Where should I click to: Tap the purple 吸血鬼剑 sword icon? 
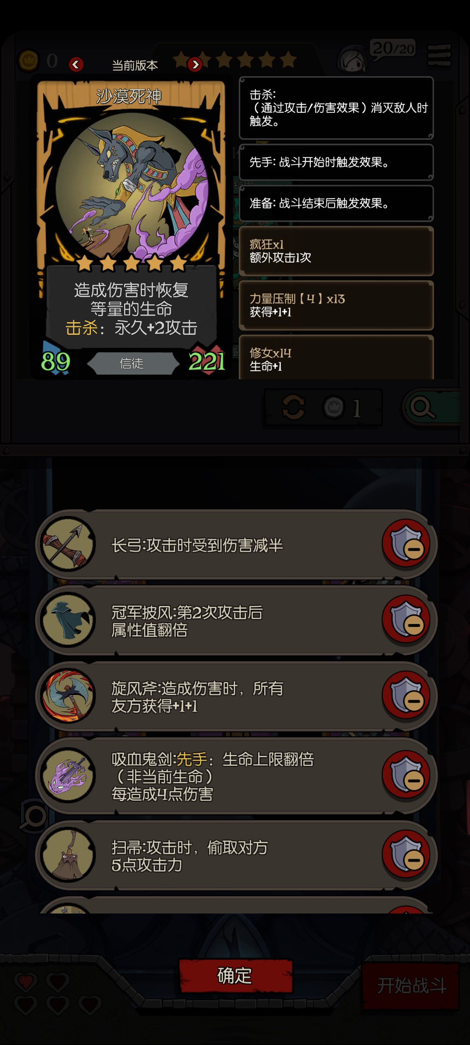68,775
